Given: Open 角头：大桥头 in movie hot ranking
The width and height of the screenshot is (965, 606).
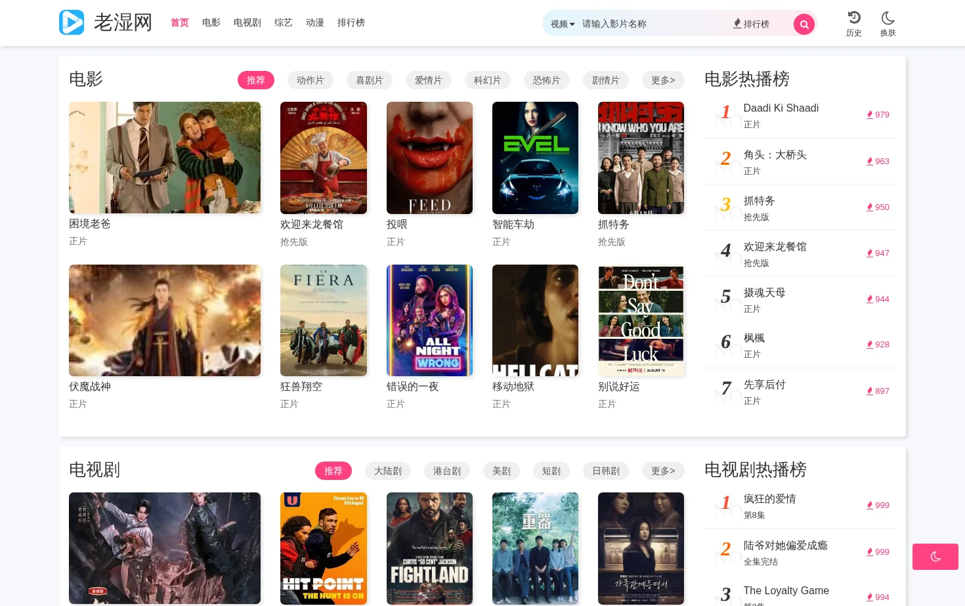Looking at the screenshot, I should click(x=775, y=155).
